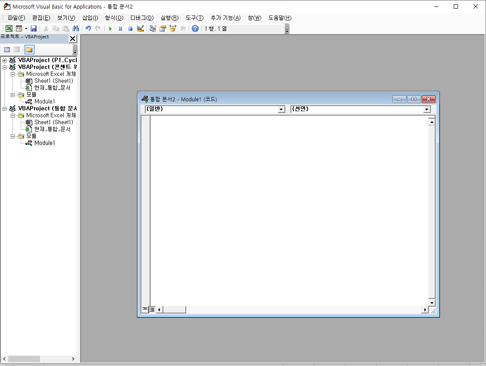Open the (선언) procedure dropdown
The width and height of the screenshot is (486, 366).
pyautogui.click(x=427, y=109)
